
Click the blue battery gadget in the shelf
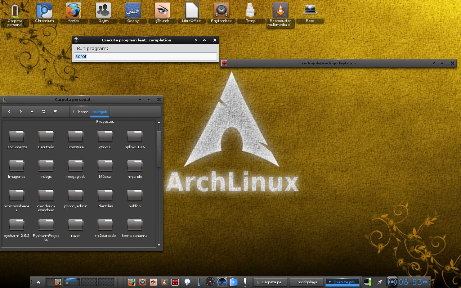tap(234, 282)
